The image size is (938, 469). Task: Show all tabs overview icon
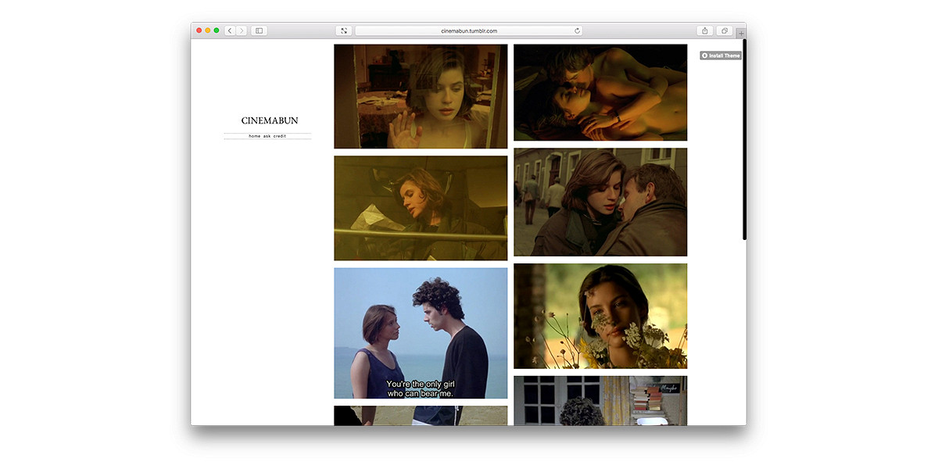coord(725,30)
